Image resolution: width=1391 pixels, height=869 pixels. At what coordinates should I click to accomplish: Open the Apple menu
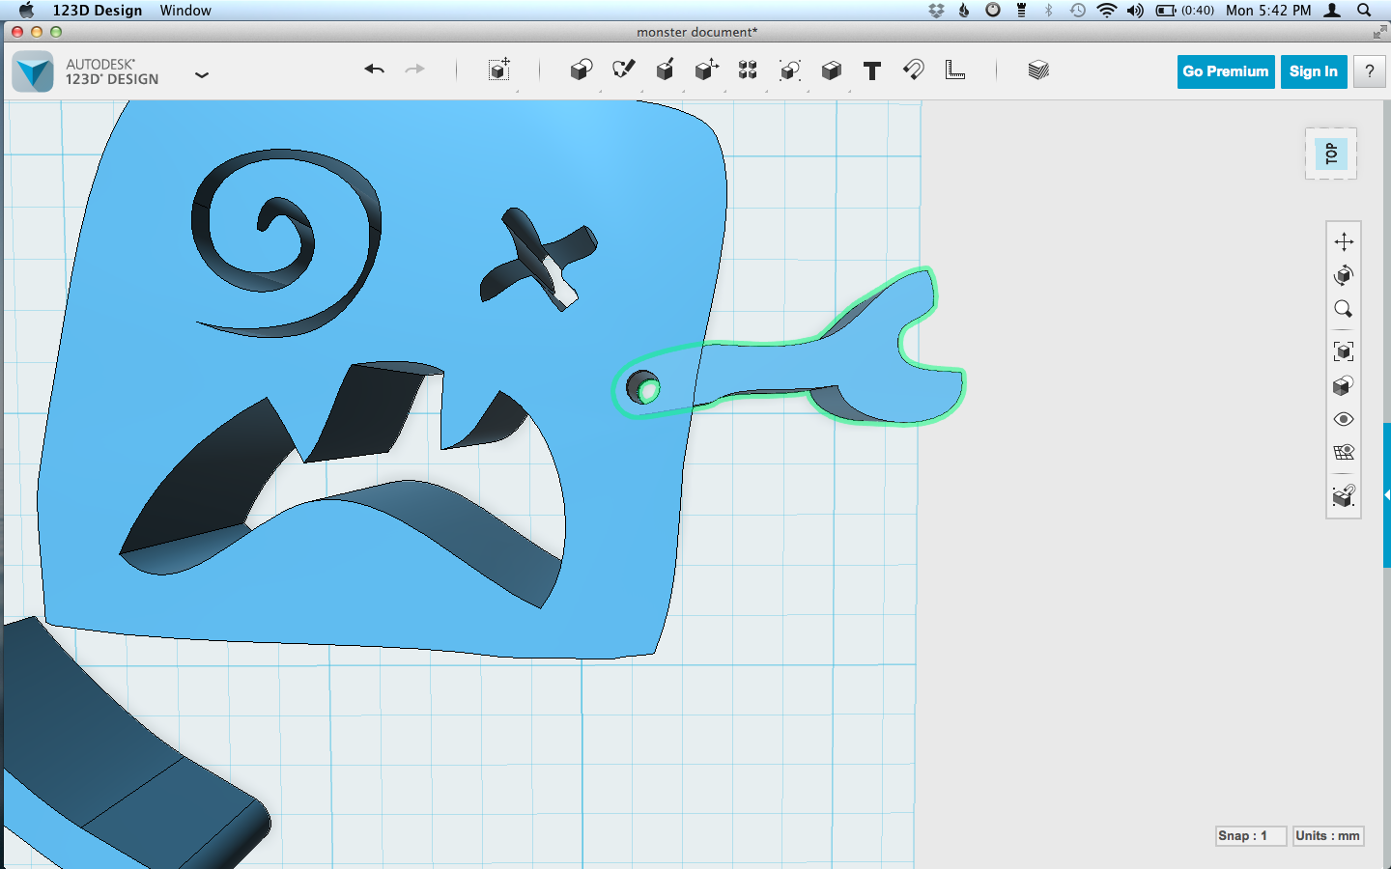click(26, 11)
